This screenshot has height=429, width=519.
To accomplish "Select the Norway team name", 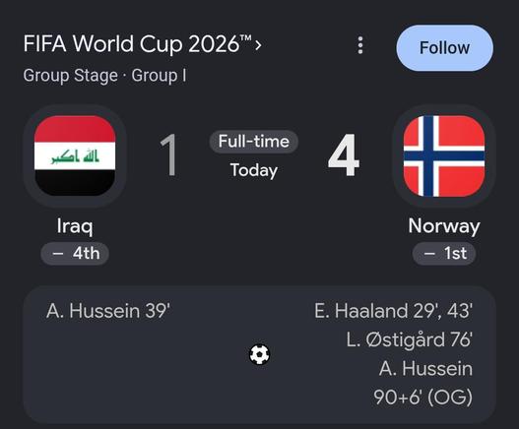I will click(444, 226).
